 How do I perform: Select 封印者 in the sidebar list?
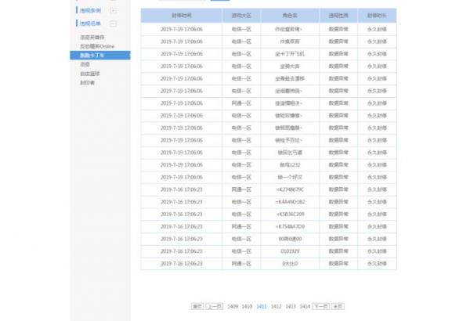click(87, 82)
